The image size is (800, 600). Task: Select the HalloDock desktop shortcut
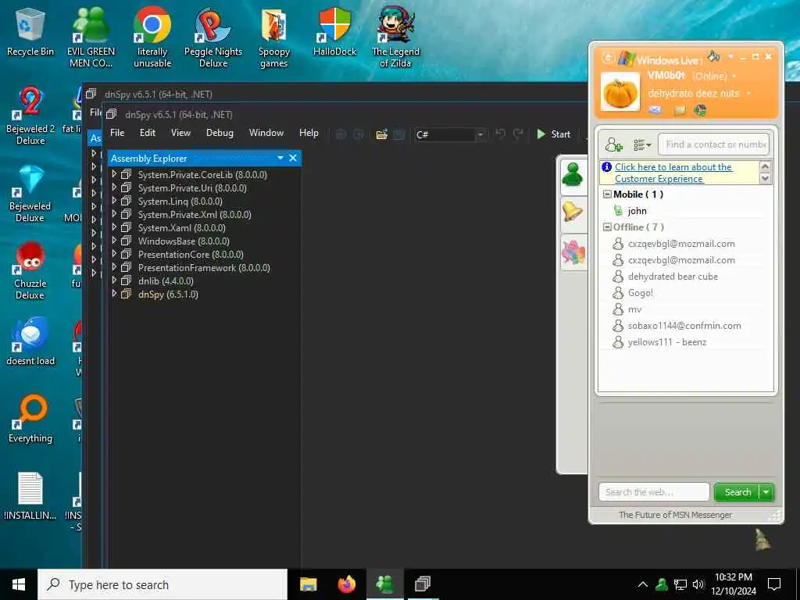334,31
